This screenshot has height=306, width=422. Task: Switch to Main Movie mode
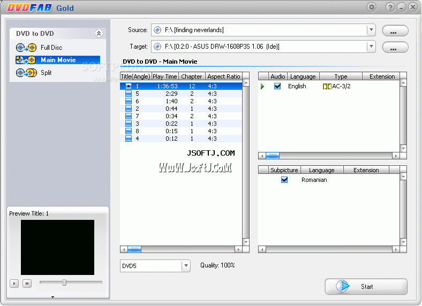[58, 60]
